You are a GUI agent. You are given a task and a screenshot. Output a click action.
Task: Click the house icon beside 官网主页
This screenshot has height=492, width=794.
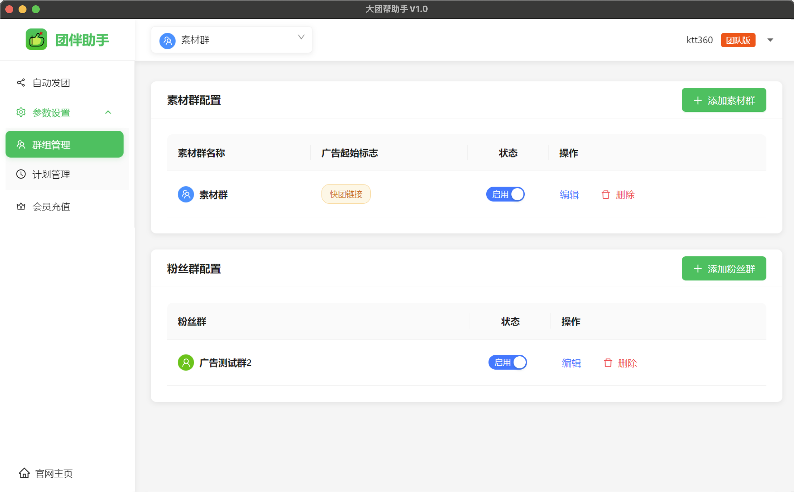24,473
